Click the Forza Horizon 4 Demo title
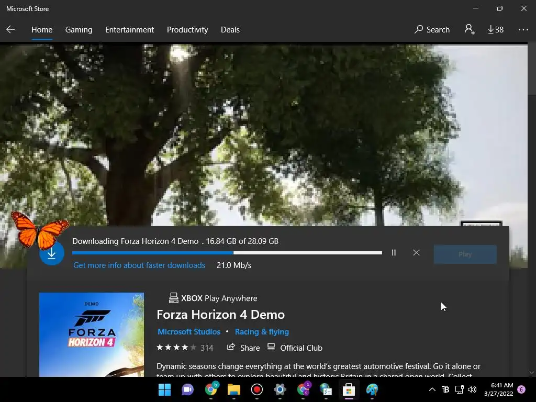536x402 pixels. 220,315
